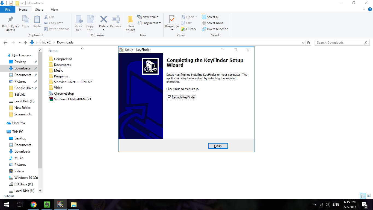373x210 pixels.
Task: Switch to the View ribbon tab
Action: click(55, 10)
